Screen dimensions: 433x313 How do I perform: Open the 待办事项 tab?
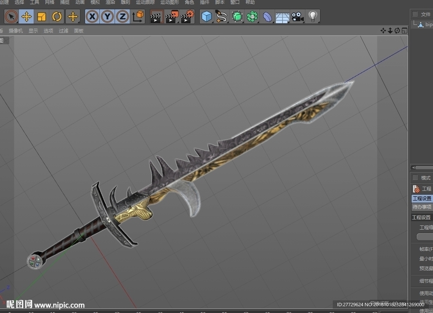tap(422, 207)
